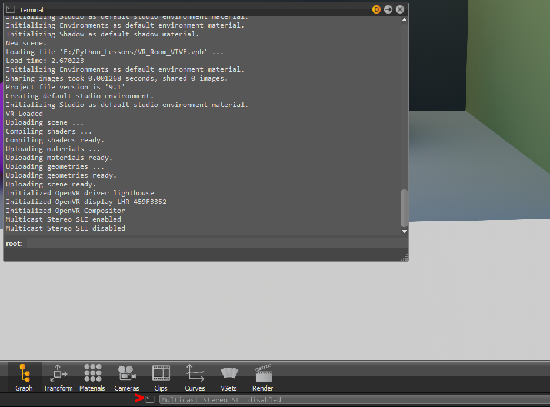Open the Curves editor
Image resolution: width=550 pixels, height=407 pixels.
[x=195, y=378]
